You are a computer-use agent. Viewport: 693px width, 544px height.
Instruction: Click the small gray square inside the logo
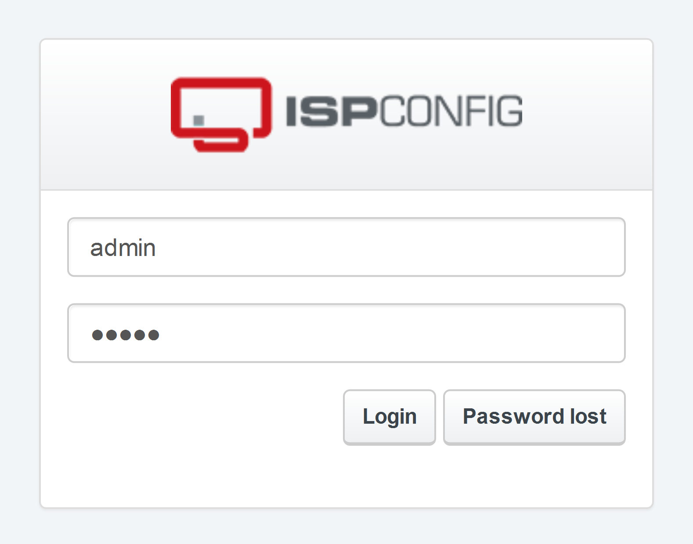[199, 120]
